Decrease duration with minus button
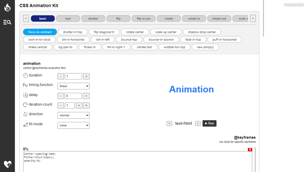Screen dimensions: 307x172 coord(61,76)
